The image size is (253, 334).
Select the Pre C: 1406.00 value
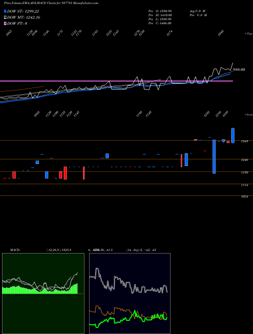pos(160,23)
